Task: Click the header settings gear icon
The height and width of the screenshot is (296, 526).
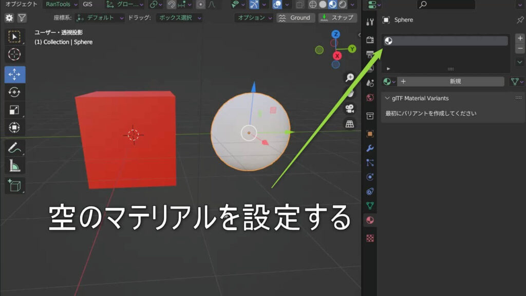Action: coord(9,18)
